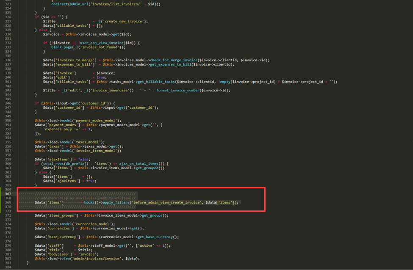Click line number 330 in the gutter
The width and height of the screenshot is (413, 270).
point(8,34)
